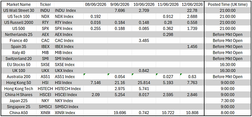The height and width of the screenshot is (117, 252).
Task: Select the 'UK 100' cell
Action: 19,71
